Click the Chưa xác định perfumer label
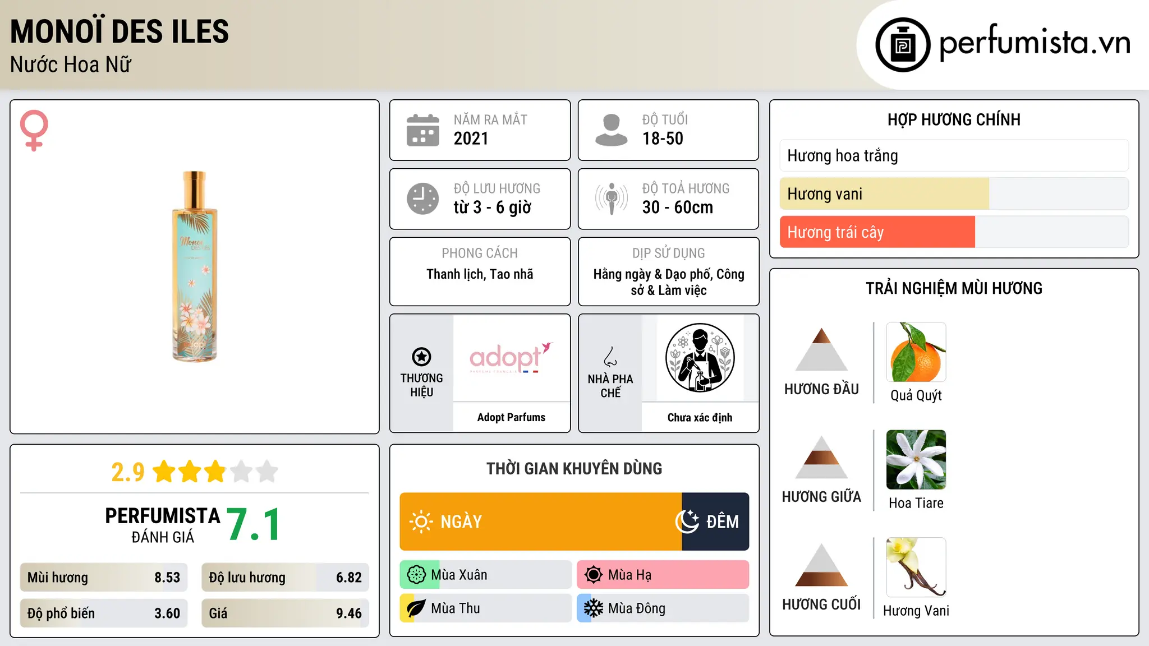Screen dimensions: 1149x646 tap(700, 417)
